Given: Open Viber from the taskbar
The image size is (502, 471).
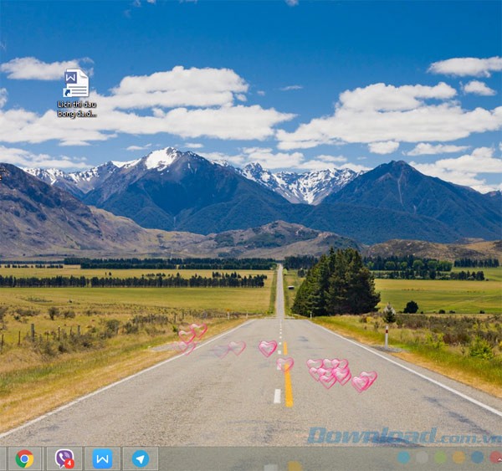Looking at the screenshot, I should click(64, 458).
